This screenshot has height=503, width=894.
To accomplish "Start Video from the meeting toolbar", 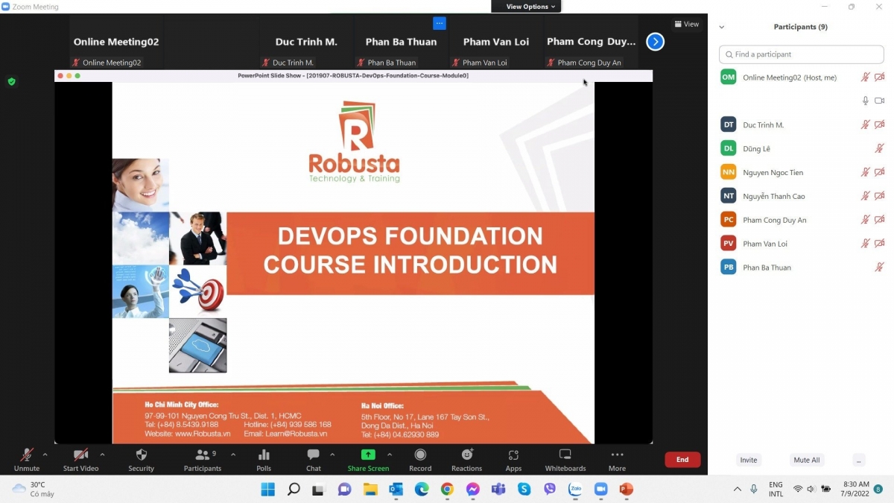I will 80,460.
